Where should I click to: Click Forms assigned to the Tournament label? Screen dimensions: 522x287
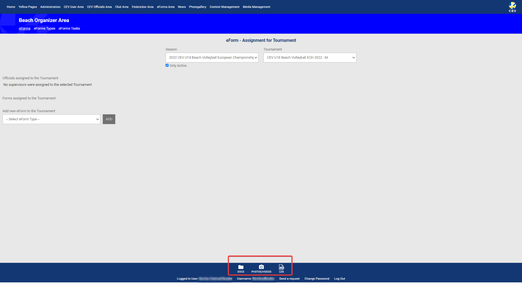[x=29, y=98]
